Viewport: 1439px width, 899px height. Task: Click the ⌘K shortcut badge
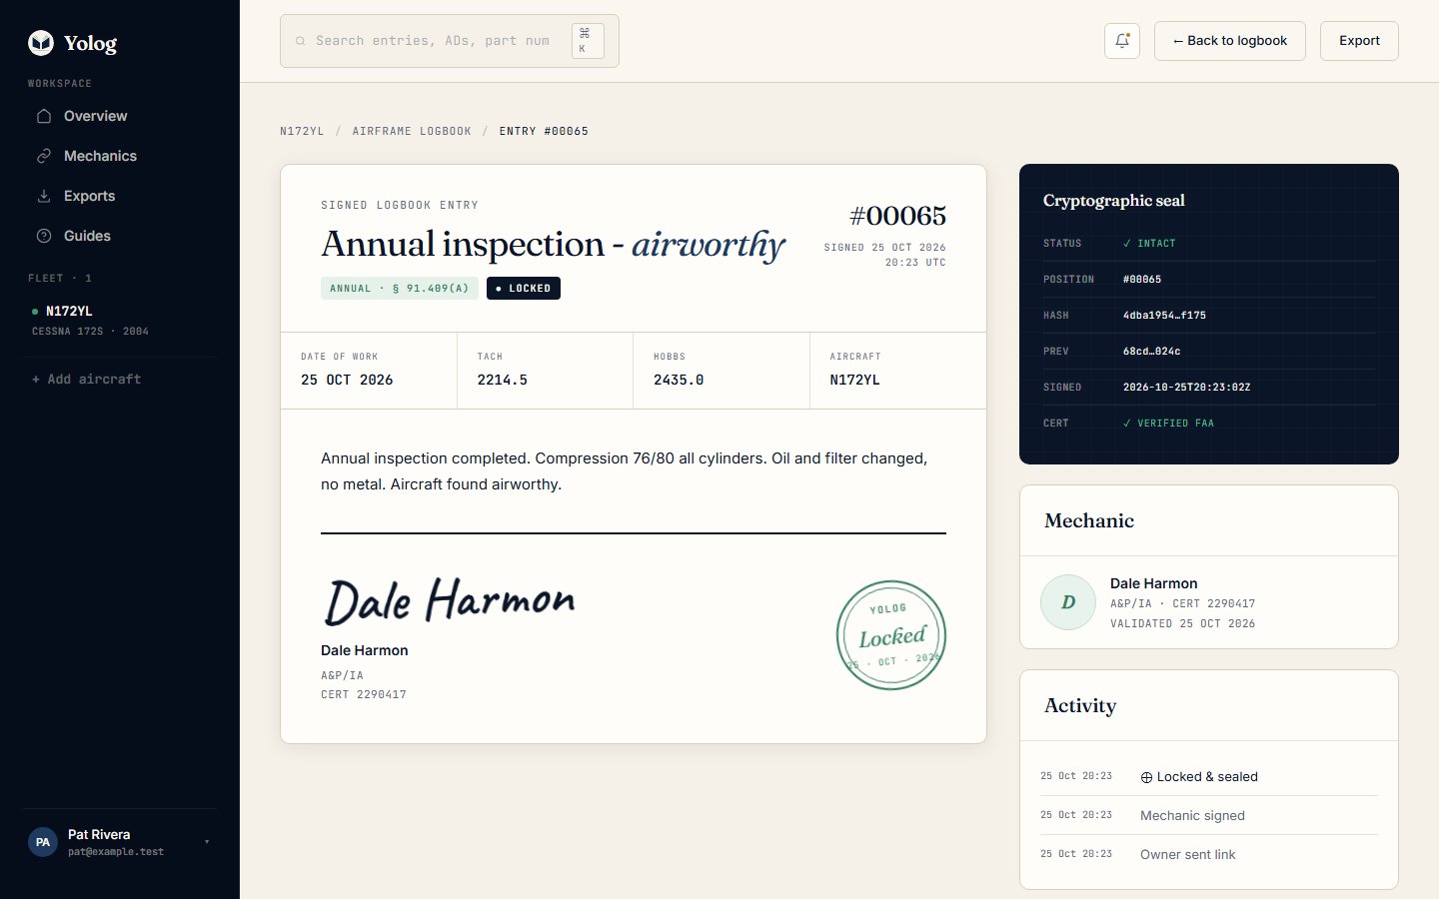(x=588, y=41)
